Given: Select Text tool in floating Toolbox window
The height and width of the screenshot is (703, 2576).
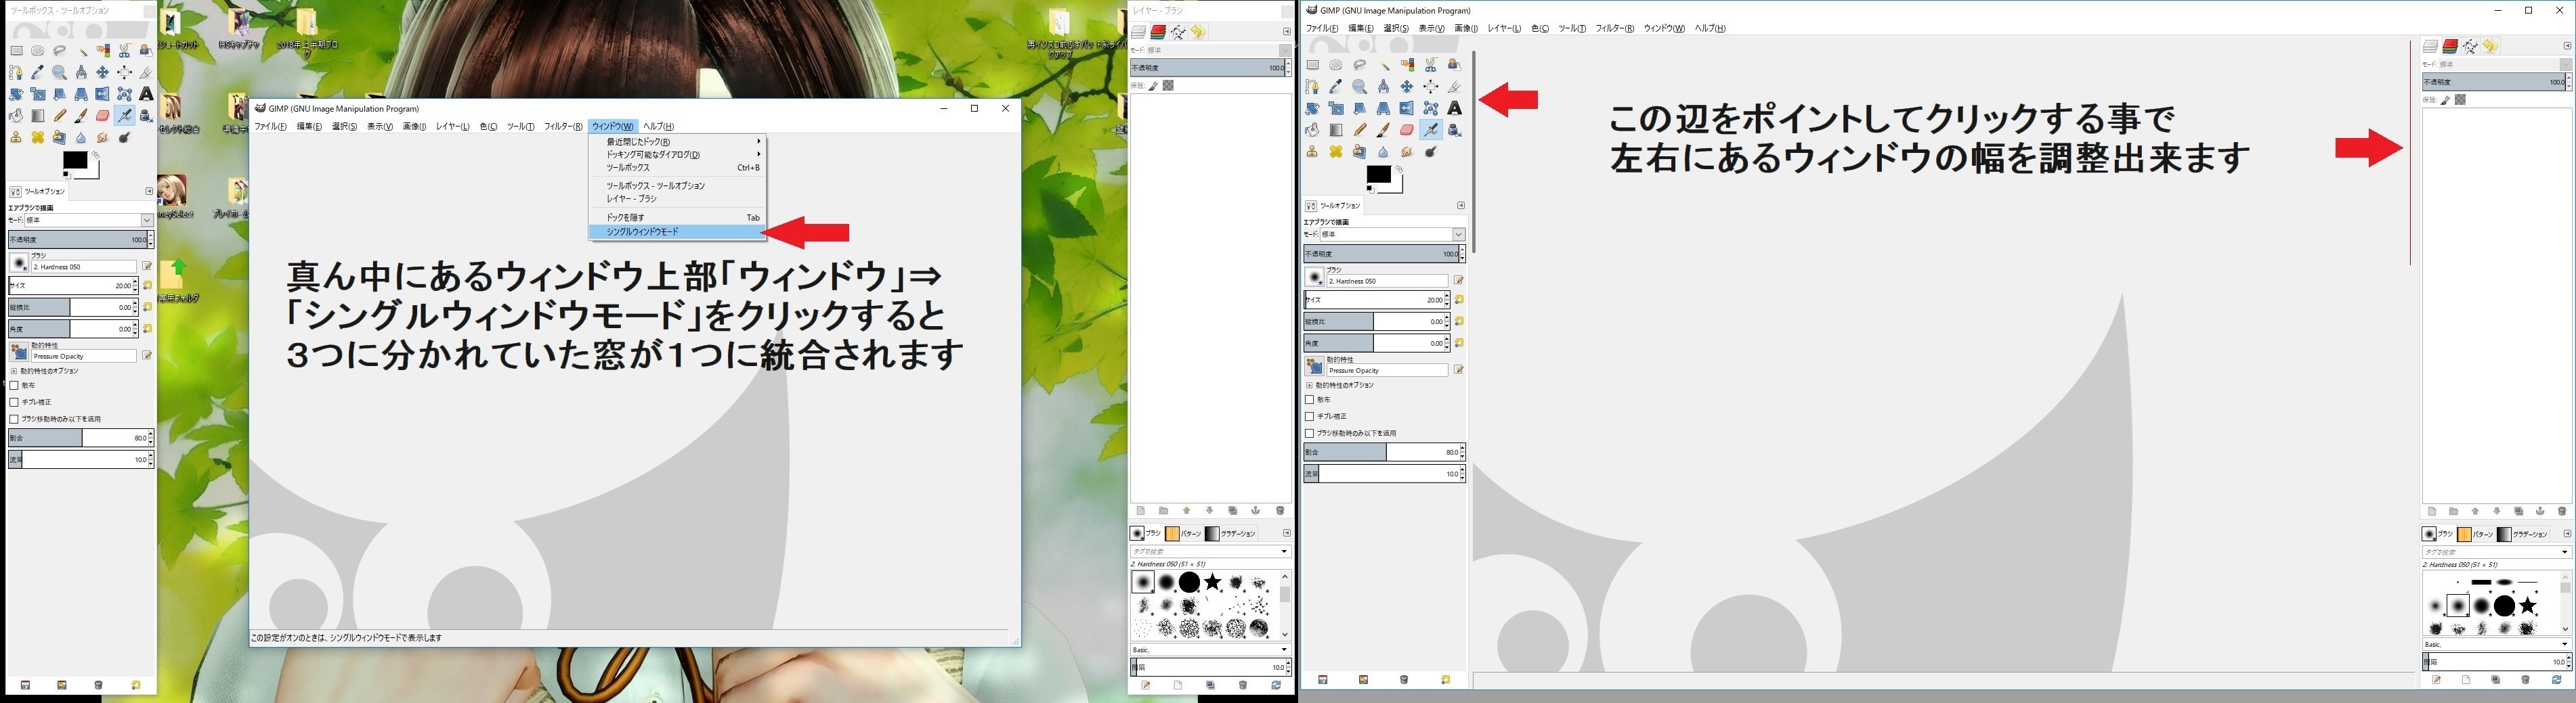Looking at the screenshot, I should (146, 94).
